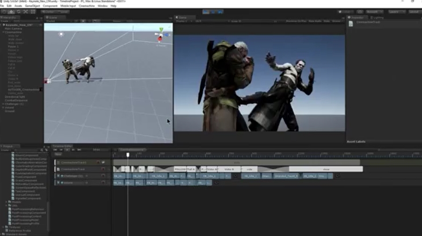Screen dimensions: 422x236
Task: Open the Account dropdown
Action: 374,12
